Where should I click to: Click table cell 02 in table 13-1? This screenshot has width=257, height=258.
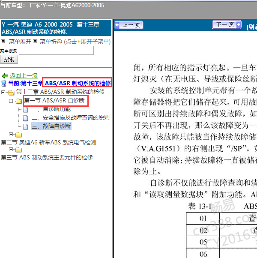click(x=203, y=231)
